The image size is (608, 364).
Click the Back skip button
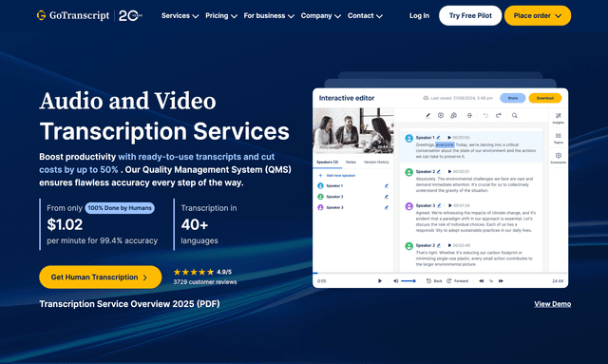[x=434, y=281]
